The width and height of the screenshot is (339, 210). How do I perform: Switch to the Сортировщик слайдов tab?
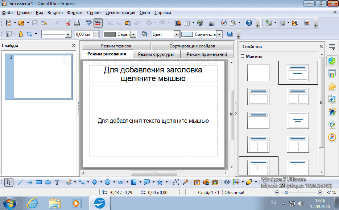coord(192,46)
